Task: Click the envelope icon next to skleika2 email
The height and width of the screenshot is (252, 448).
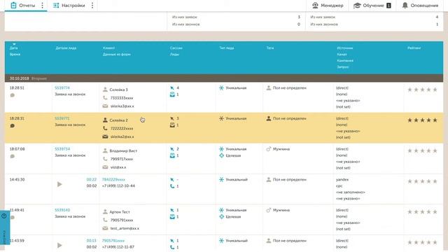Action: [x=105, y=136]
